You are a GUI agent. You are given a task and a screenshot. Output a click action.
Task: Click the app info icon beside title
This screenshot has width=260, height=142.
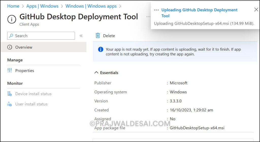(12, 19)
